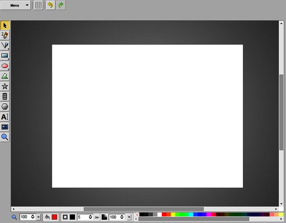Select the Image insert tool
This screenshot has height=223, width=286.
click(x=5, y=127)
